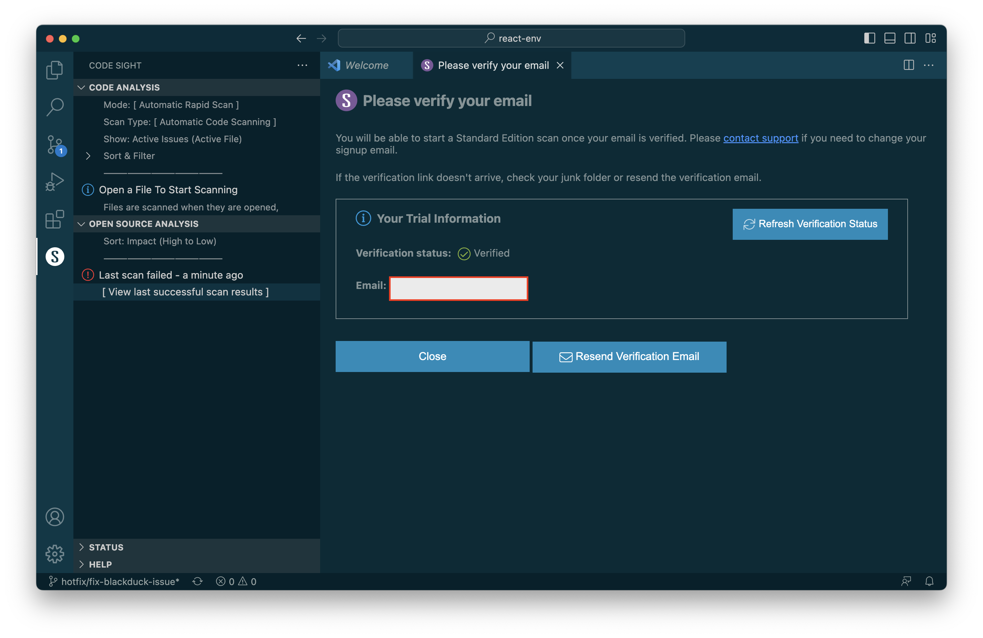Select the Please verify your email tab
The image size is (983, 638).
click(x=494, y=66)
